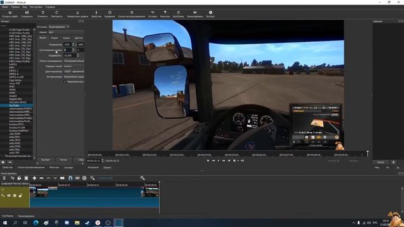Viewport: 404px width, 227px height.
Task: Click the first clip thumbnail on timeline
Action: 39,192
